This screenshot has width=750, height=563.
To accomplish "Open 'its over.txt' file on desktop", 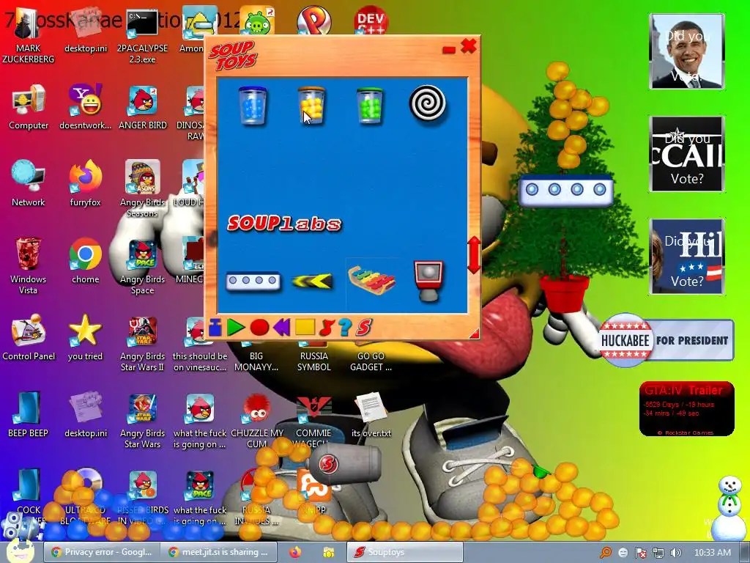I will [371, 414].
